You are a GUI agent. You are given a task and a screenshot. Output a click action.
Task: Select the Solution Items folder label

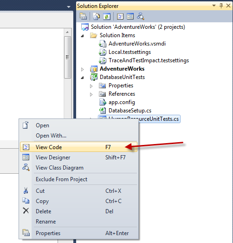pyautogui.click(x=117, y=35)
